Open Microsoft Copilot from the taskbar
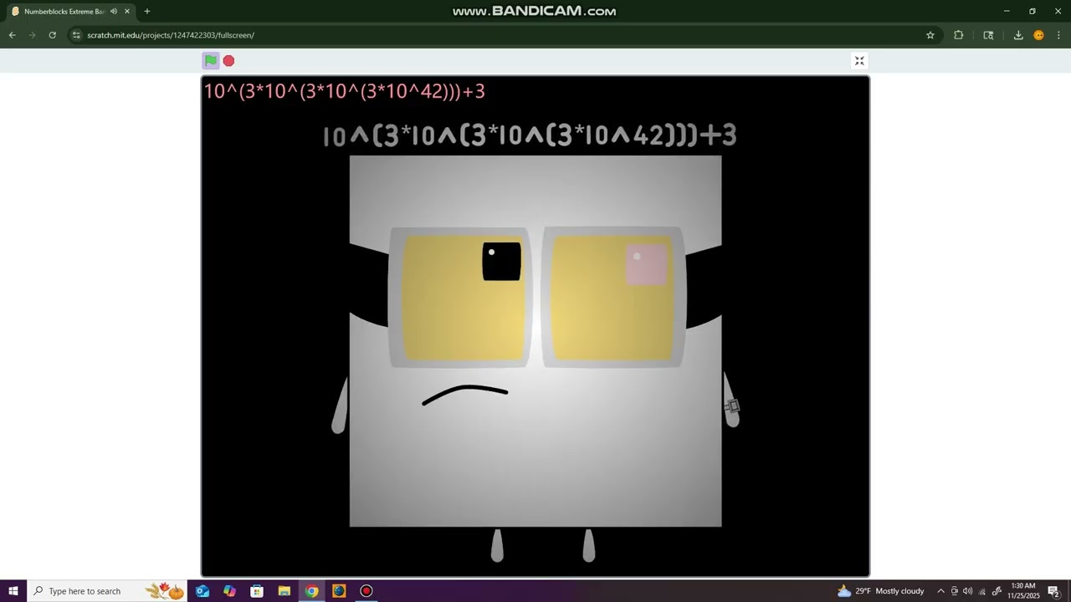Image resolution: width=1071 pixels, height=602 pixels. coord(230,591)
